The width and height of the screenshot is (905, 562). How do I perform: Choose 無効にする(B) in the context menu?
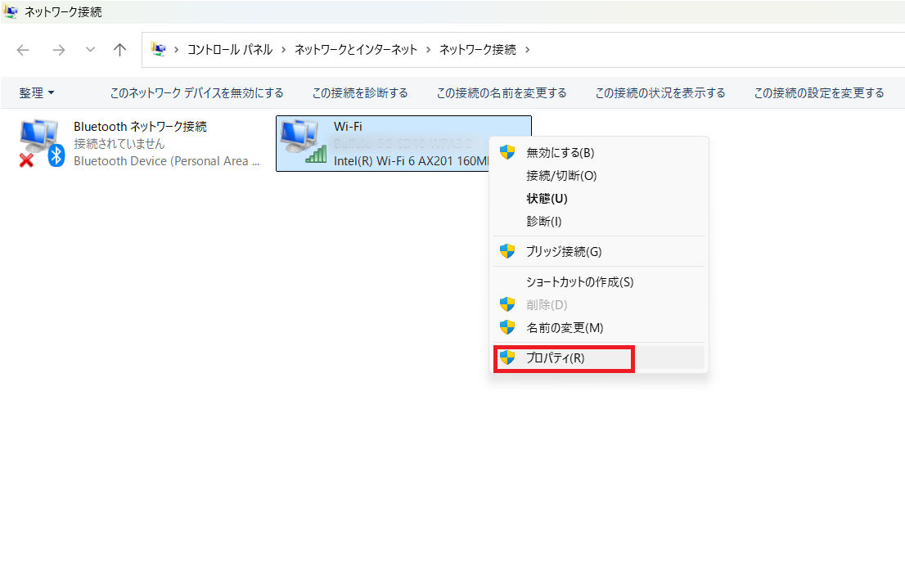tap(560, 153)
